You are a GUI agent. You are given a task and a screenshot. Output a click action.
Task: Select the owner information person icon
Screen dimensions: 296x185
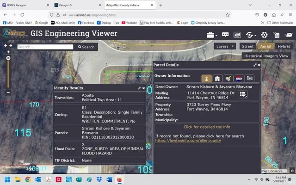click(x=206, y=79)
